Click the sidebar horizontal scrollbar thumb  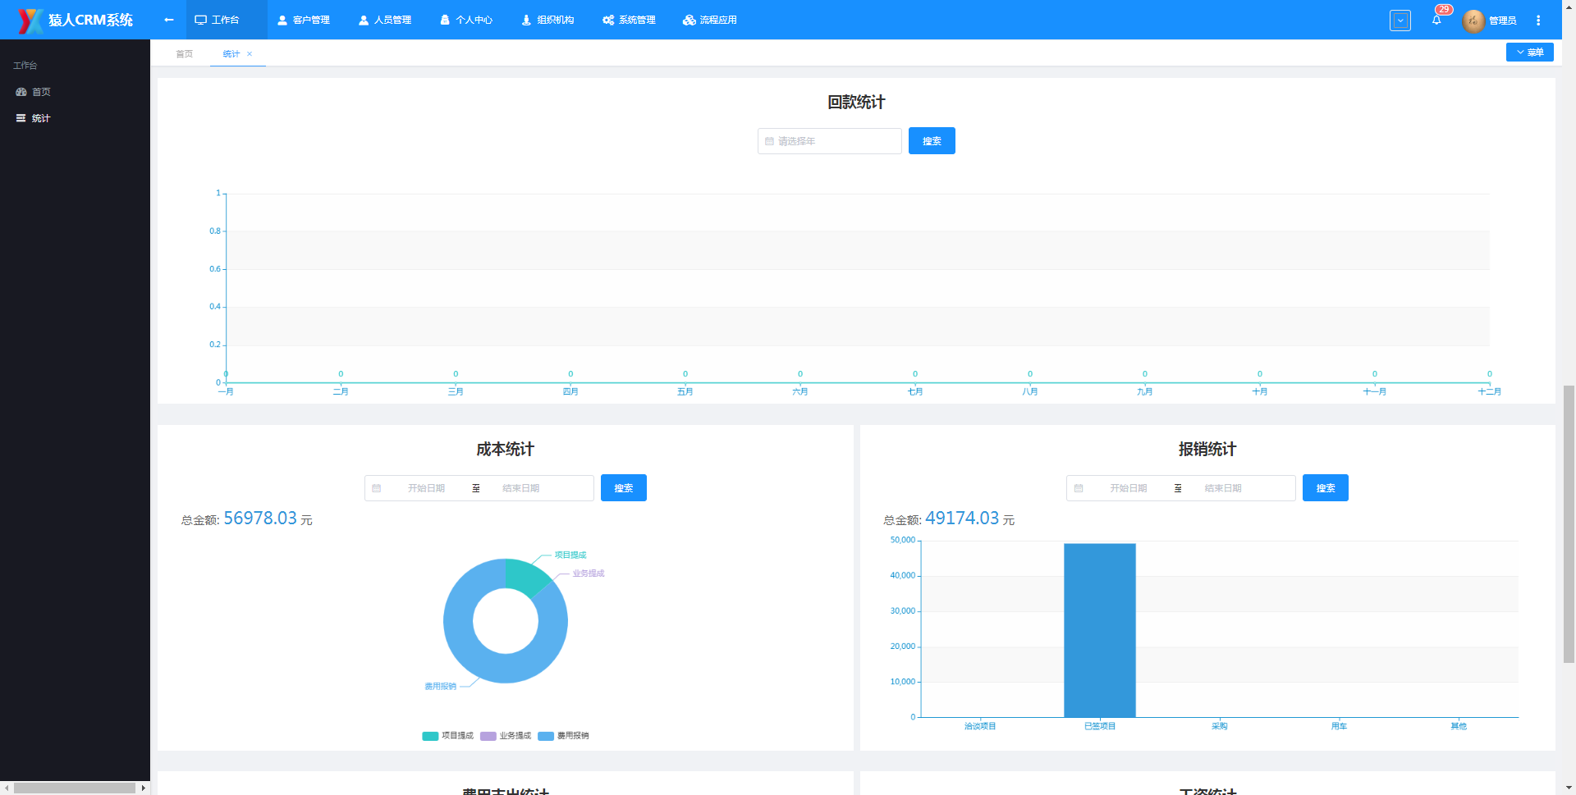[75, 788]
